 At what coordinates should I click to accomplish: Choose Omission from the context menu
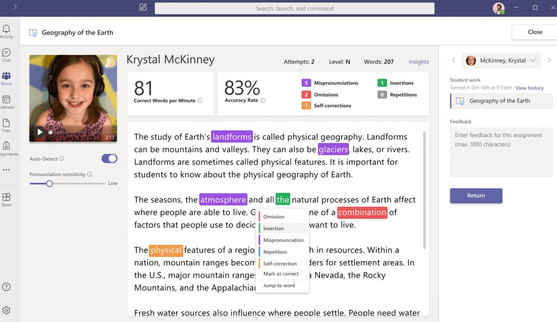(x=282, y=217)
